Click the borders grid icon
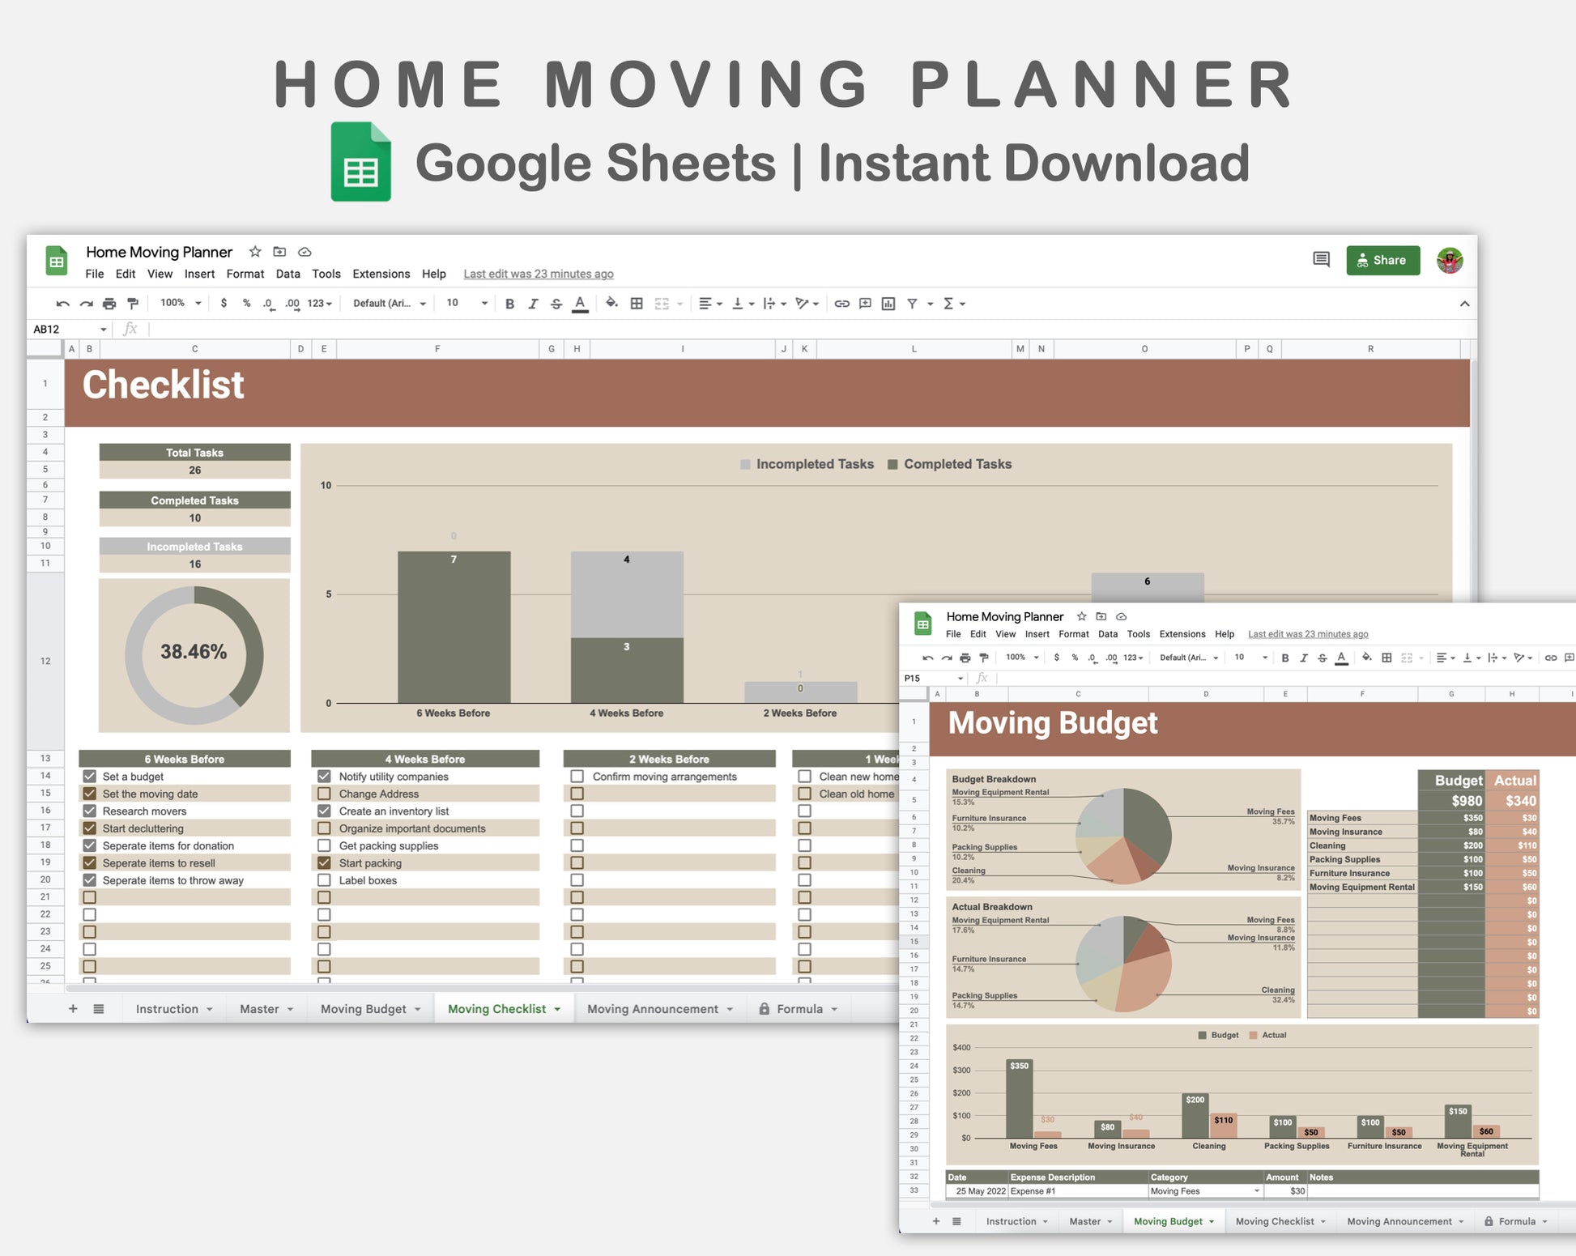The height and width of the screenshot is (1256, 1576). [x=637, y=304]
